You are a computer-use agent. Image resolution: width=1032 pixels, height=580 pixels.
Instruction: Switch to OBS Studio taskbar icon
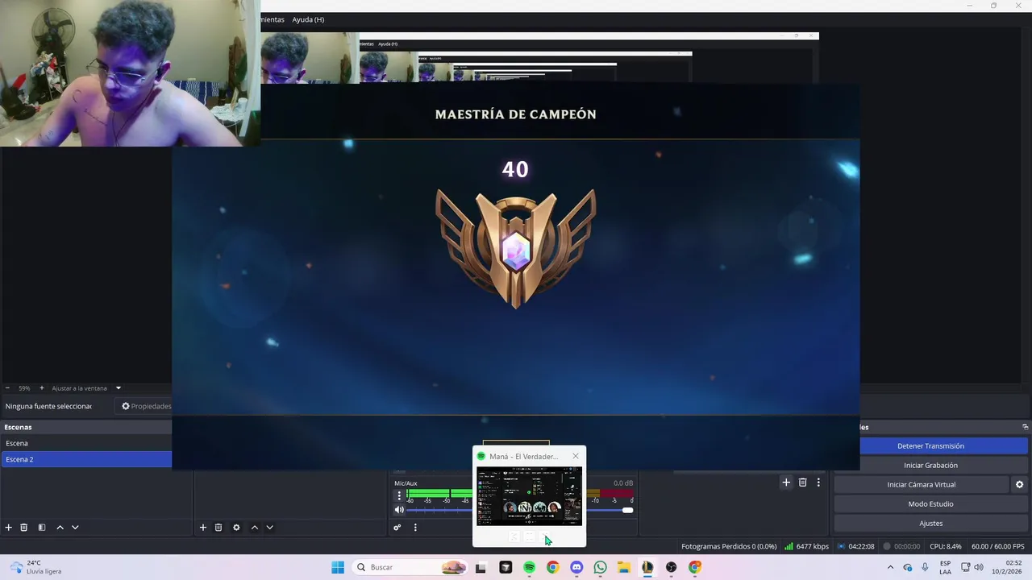[671, 567]
